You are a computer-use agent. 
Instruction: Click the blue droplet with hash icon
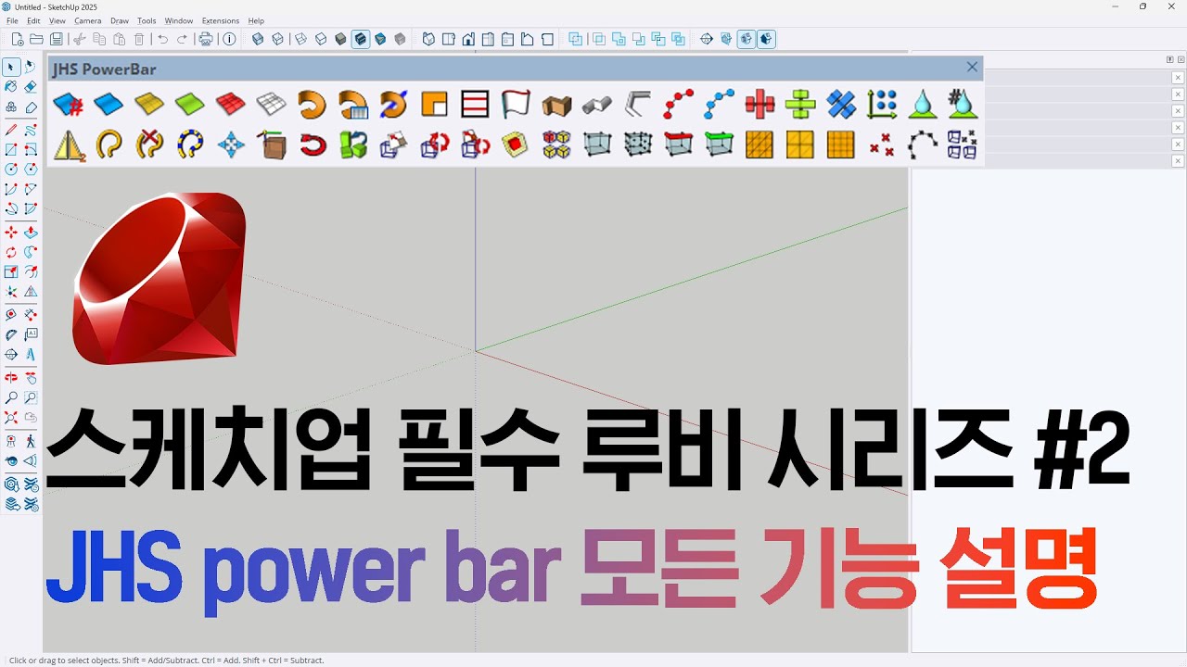[x=963, y=105]
